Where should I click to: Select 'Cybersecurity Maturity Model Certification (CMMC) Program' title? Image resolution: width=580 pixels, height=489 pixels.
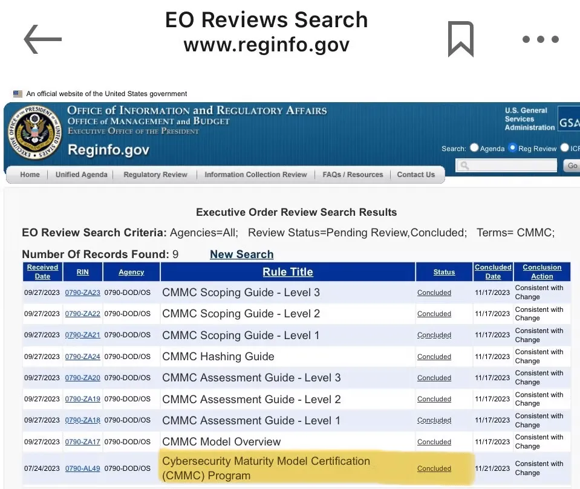pyautogui.click(x=266, y=468)
